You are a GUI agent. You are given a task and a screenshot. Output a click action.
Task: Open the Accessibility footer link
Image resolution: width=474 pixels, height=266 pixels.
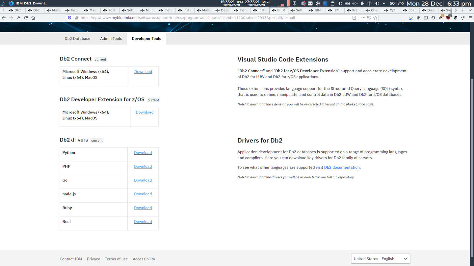(144, 259)
